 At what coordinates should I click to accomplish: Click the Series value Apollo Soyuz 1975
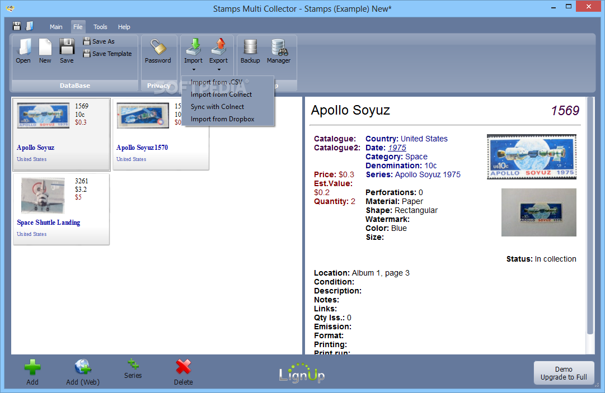428,174
